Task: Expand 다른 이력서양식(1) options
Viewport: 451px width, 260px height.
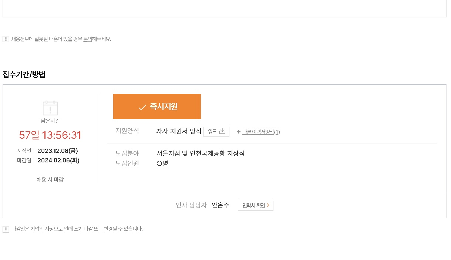Action: 261,132
